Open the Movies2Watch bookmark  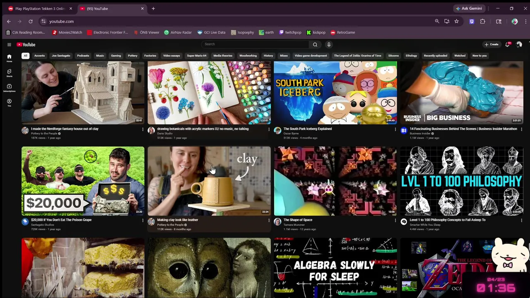tap(67, 32)
